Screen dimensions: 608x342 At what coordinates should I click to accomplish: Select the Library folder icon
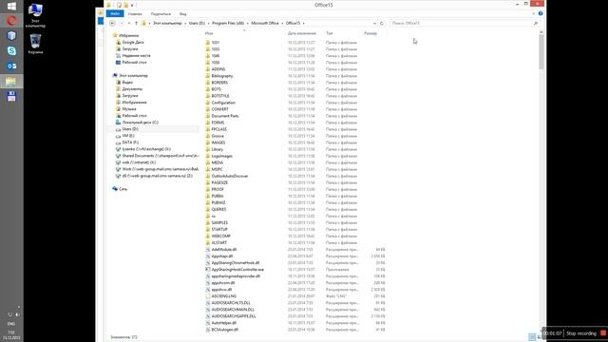pyautogui.click(x=207, y=149)
